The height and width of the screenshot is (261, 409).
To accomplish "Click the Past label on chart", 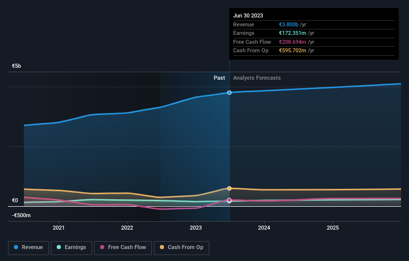I will pyautogui.click(x=219, y=78).
